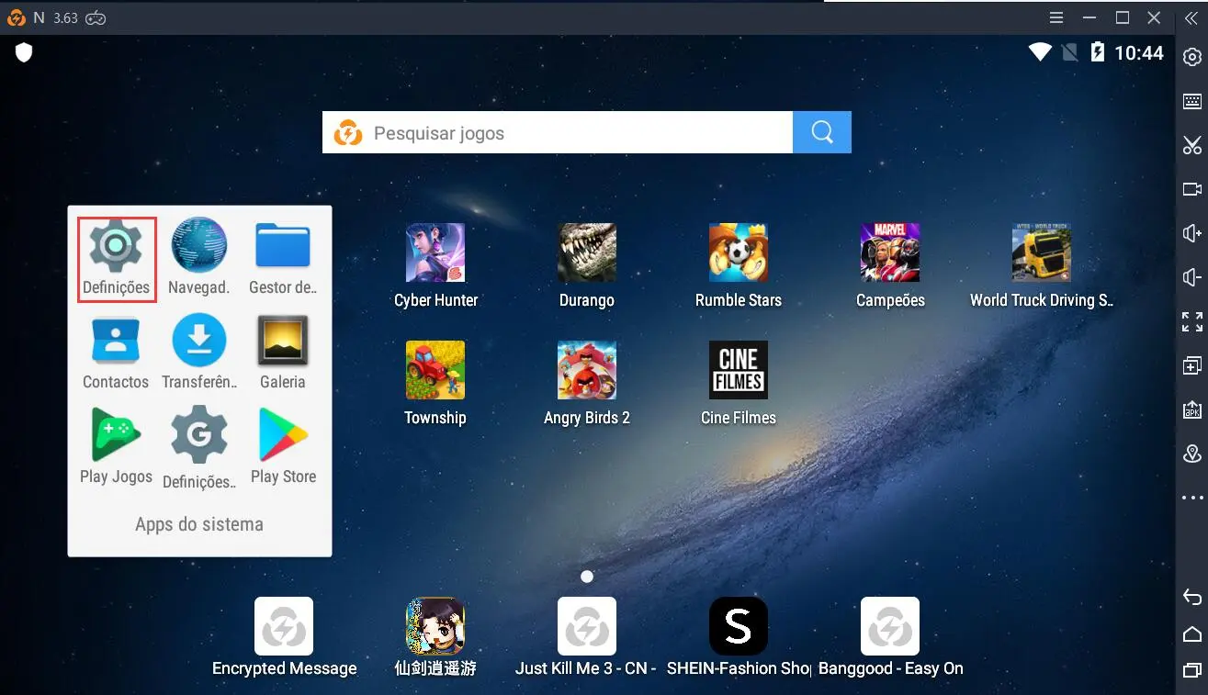The width and height of the screenshot is (1208, 695).
Task: Open Just Kill Me 3 app
Action: point(586,637)
